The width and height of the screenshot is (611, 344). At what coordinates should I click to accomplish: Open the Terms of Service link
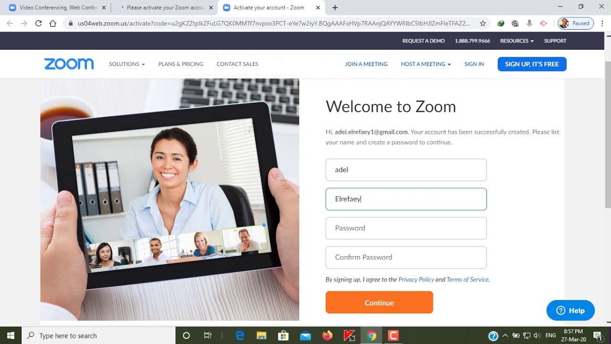tap(468, 279)
